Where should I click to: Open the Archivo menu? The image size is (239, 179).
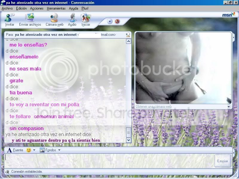[7, 8]
